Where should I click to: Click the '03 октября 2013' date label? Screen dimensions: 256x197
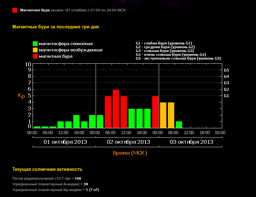coord(192,142)
